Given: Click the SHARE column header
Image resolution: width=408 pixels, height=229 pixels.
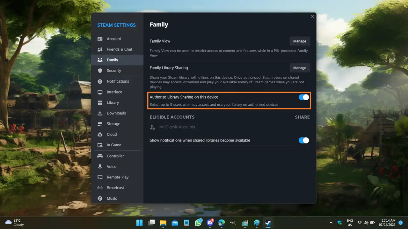Looking at the screenshot, I should [302, 117].
